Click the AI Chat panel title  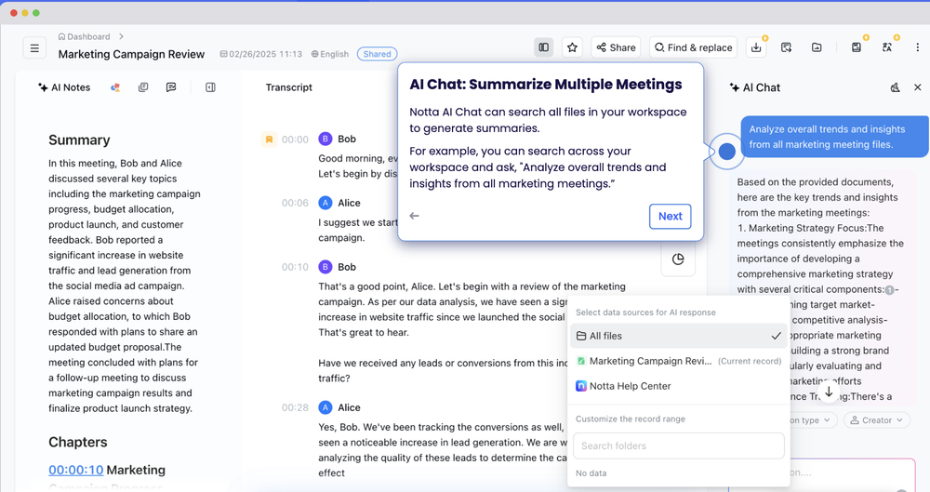click(x=755, y=87)
